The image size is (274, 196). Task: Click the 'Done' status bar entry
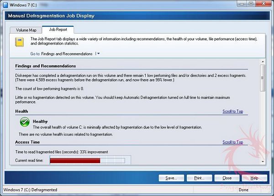(243, 190)
